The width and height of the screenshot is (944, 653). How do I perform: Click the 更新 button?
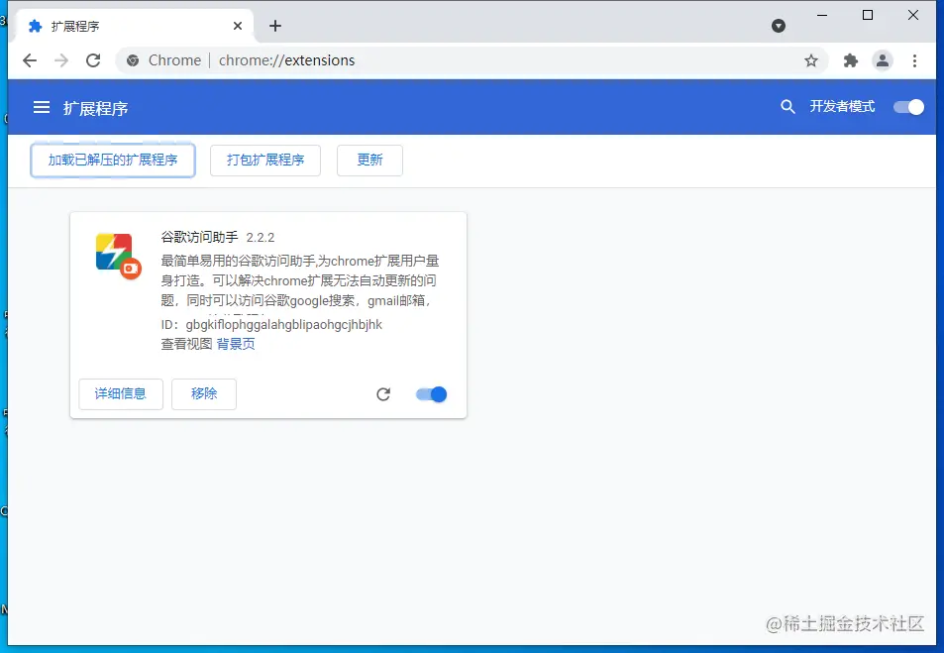(369, 161)
